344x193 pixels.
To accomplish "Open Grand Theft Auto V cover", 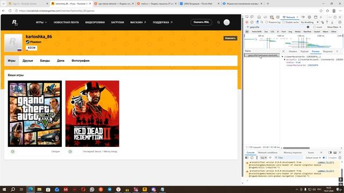I will click(35, 114).
